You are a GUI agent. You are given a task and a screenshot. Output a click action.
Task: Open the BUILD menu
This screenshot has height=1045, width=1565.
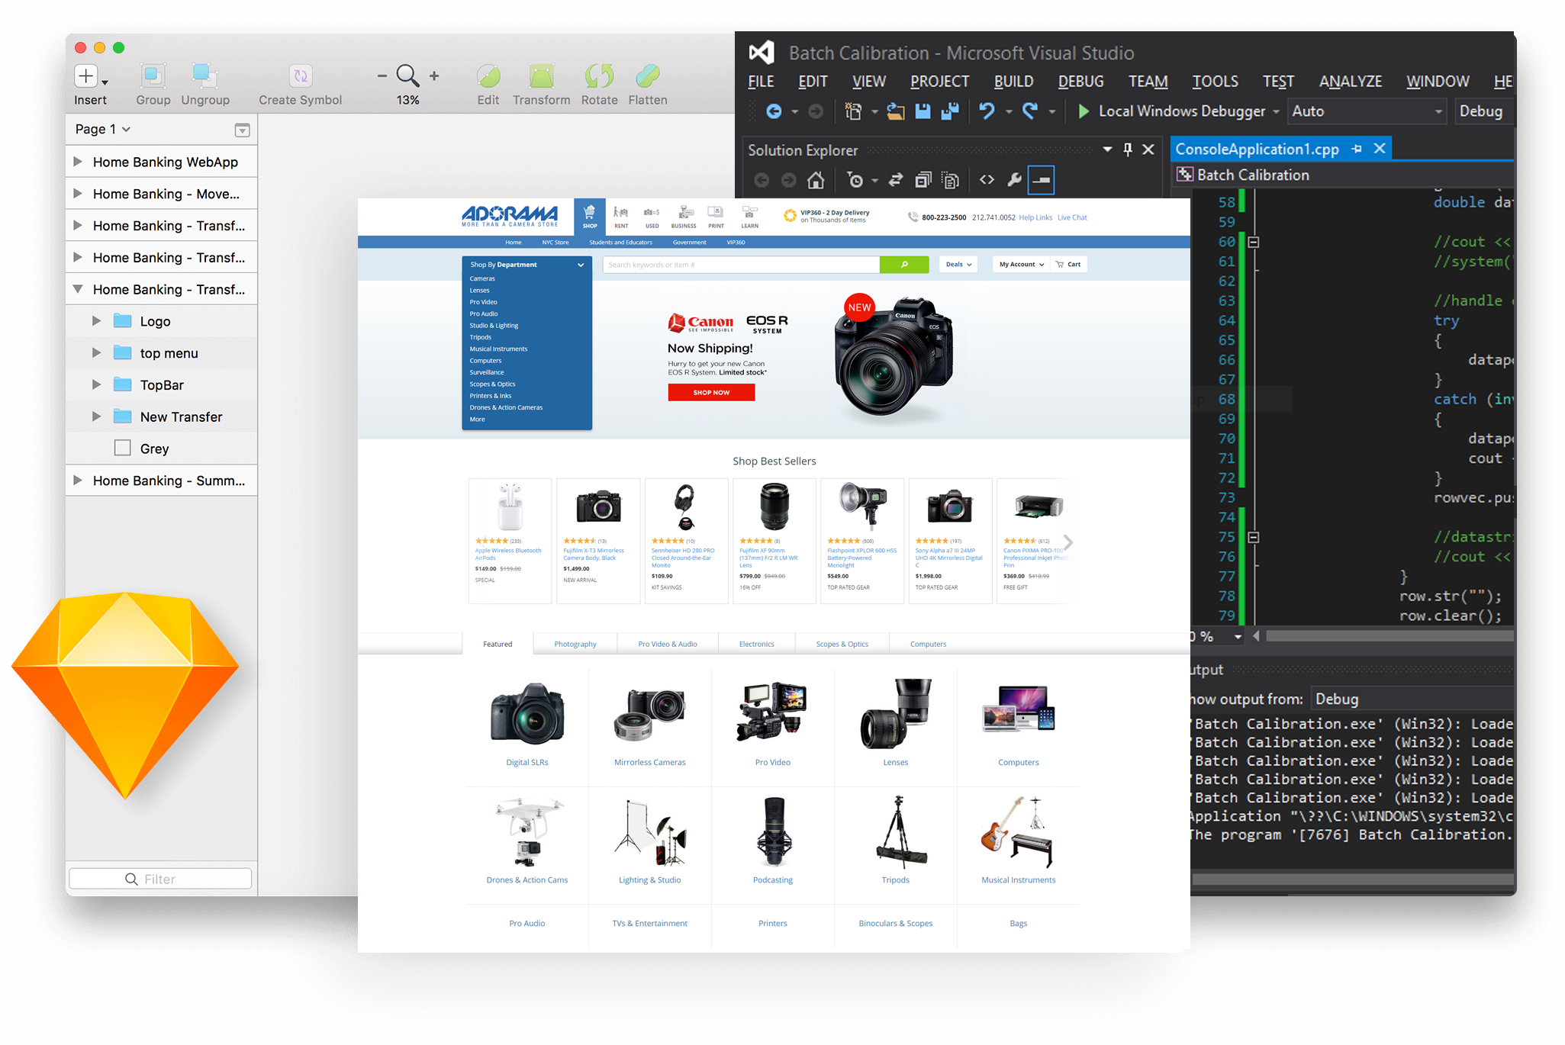pyautogui.click(x=1013, y=82)
